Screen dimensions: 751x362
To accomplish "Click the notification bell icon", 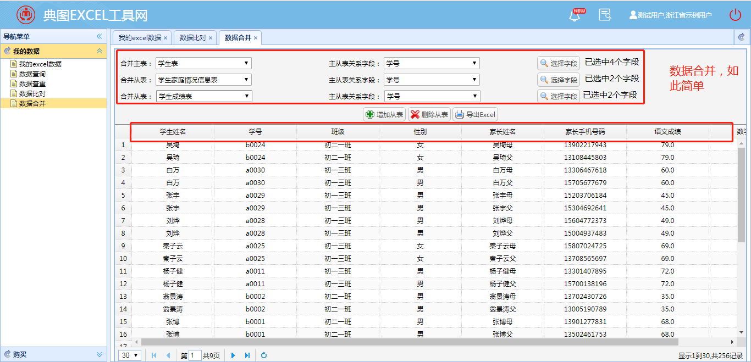I will coord(575,15).
